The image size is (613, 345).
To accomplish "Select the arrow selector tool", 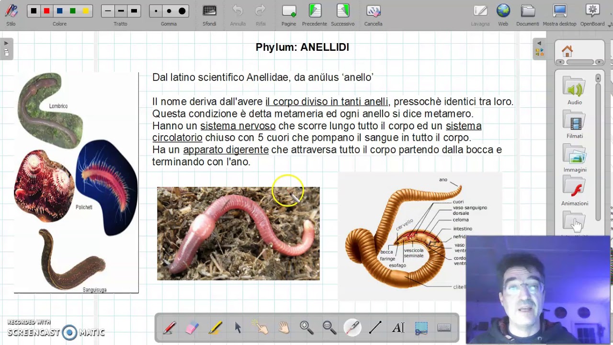I will coord(238,328).
